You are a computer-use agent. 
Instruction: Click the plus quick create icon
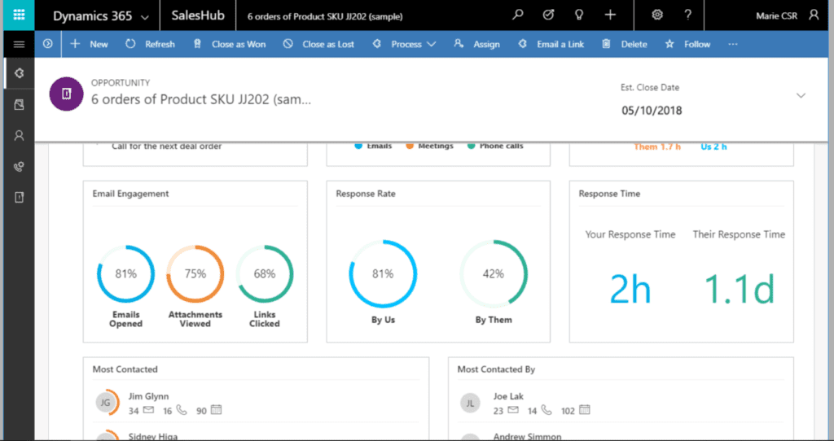[610, 15]
